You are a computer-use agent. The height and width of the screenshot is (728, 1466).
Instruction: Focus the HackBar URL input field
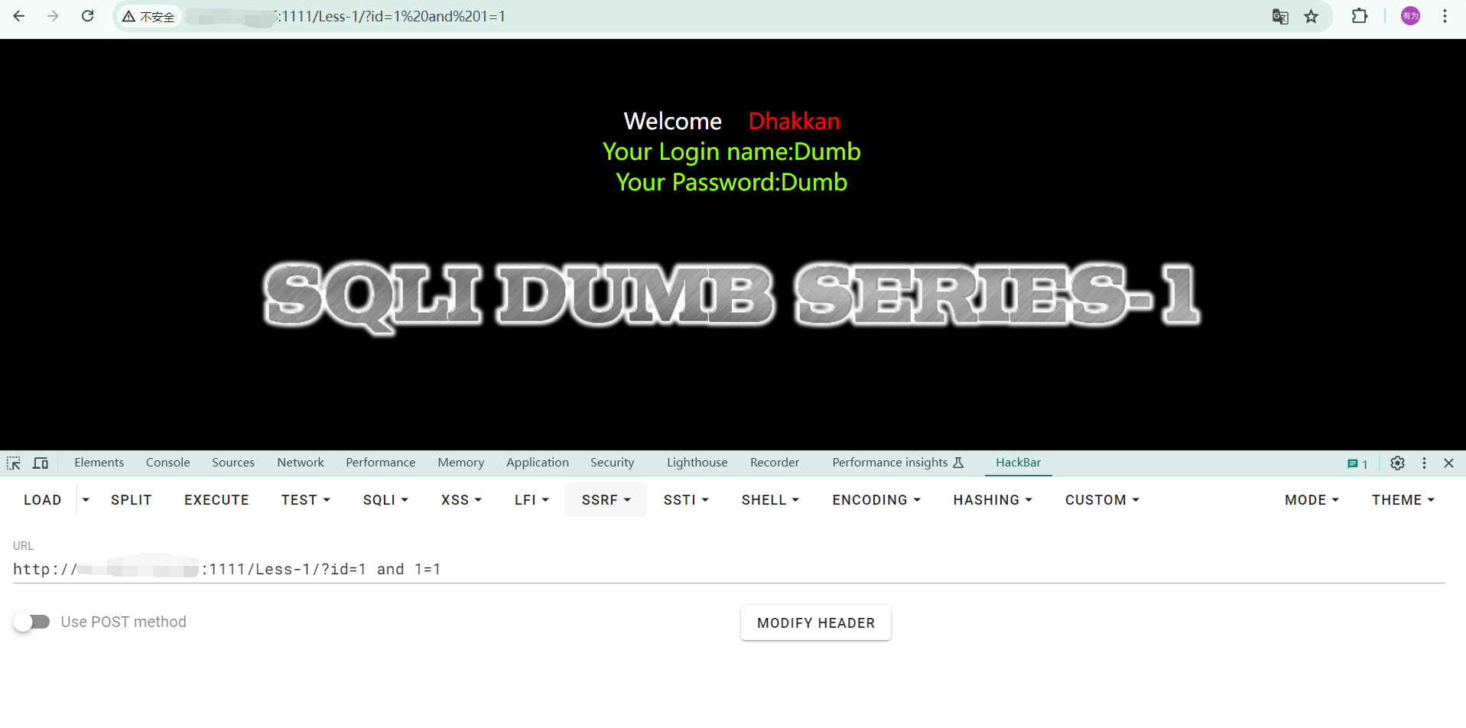point(729,569)
